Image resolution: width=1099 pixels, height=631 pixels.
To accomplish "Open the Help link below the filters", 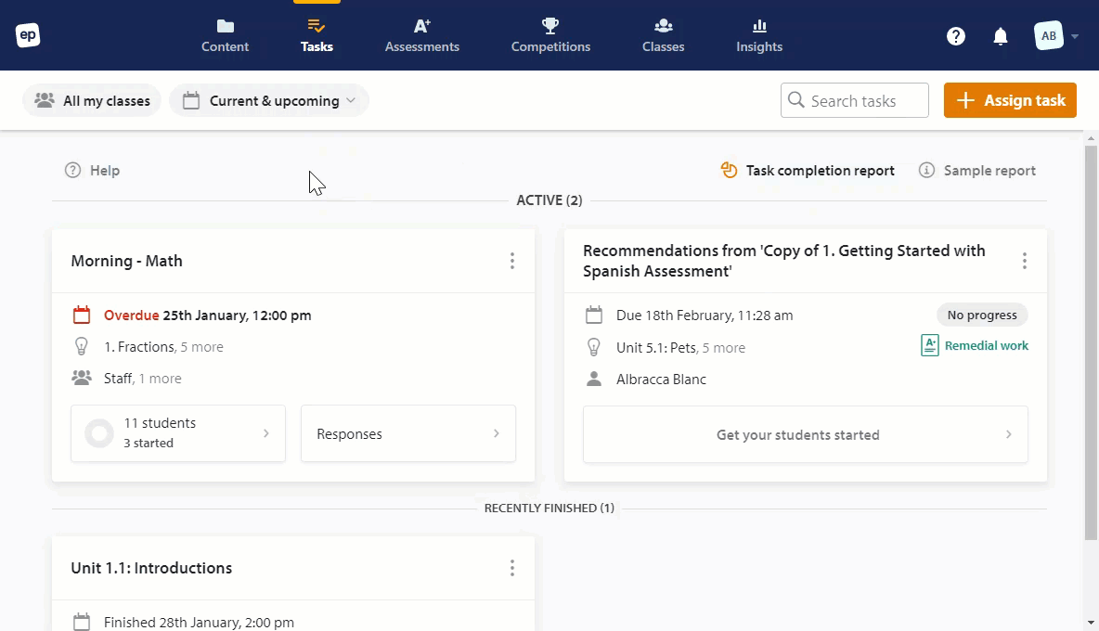I will [x=92, y=170].
